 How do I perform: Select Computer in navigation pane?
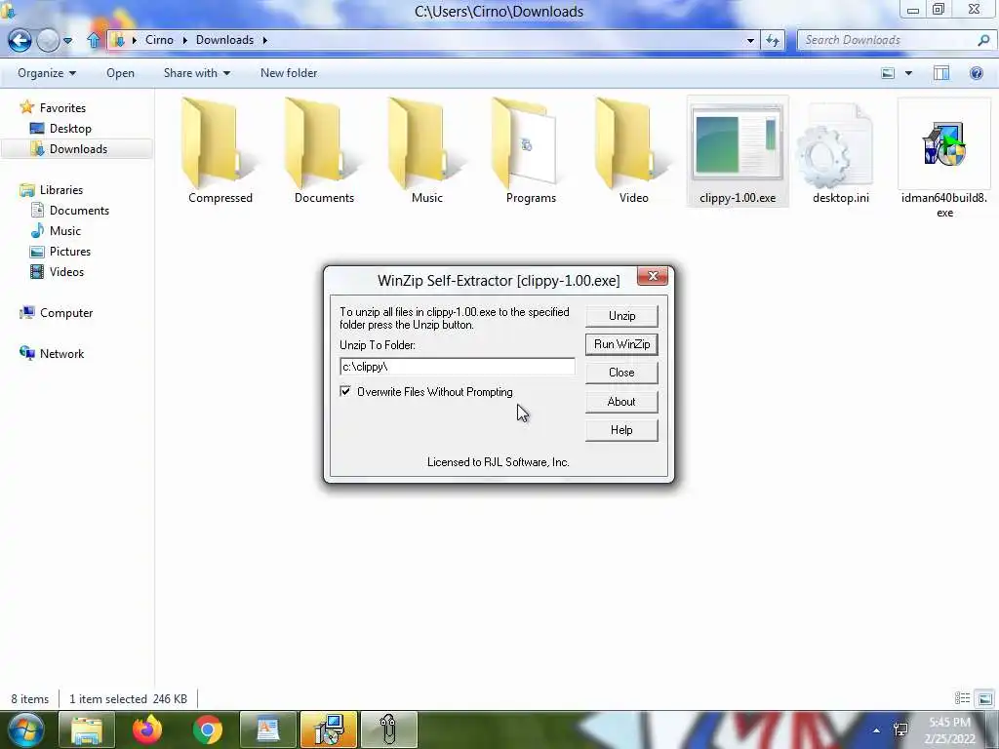(66, 313)
